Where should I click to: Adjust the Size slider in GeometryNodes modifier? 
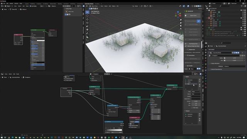click(234, 60)
